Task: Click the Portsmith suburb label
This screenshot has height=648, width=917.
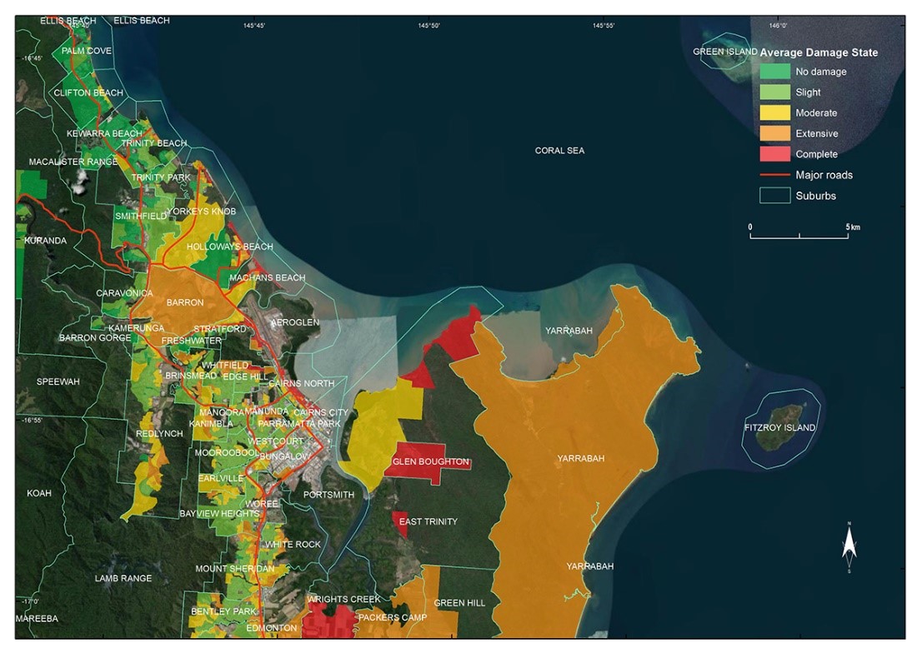Action: (328, 495)
